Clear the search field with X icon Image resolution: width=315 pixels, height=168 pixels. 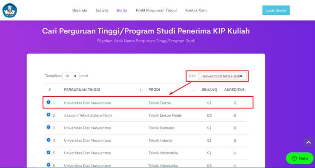click(x=241, y=76)
